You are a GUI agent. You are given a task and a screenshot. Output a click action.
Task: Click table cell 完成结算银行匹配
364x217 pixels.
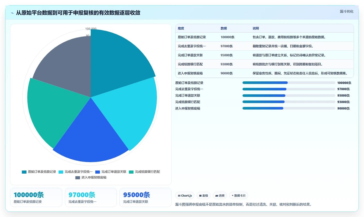190,64
